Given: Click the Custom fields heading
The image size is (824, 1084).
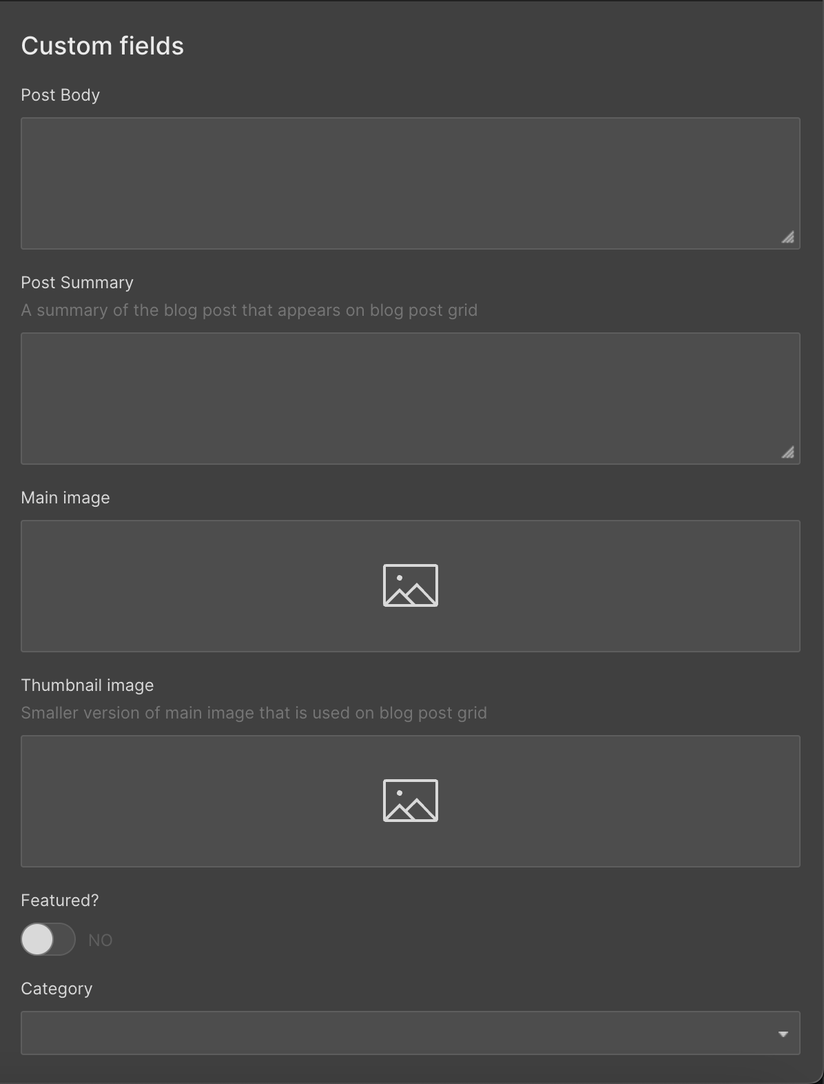Looking at the screenshot, I should (103, 46).
